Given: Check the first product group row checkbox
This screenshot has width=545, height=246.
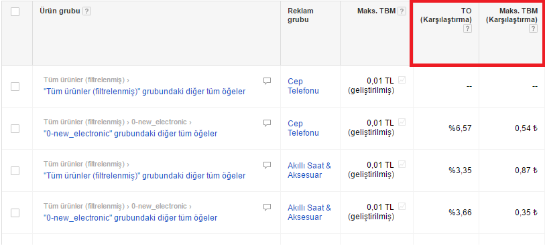Looking at the screenshot, I should [15, 87].
